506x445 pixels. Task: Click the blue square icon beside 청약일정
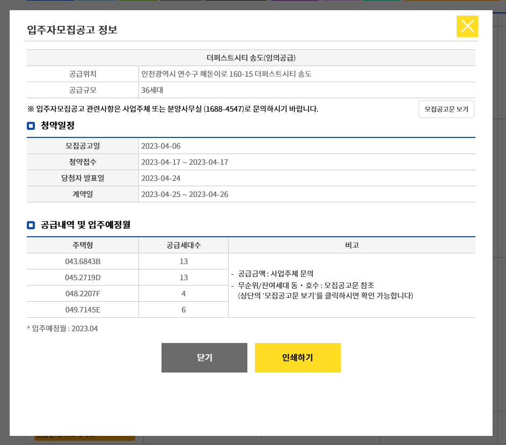[31, 126]
